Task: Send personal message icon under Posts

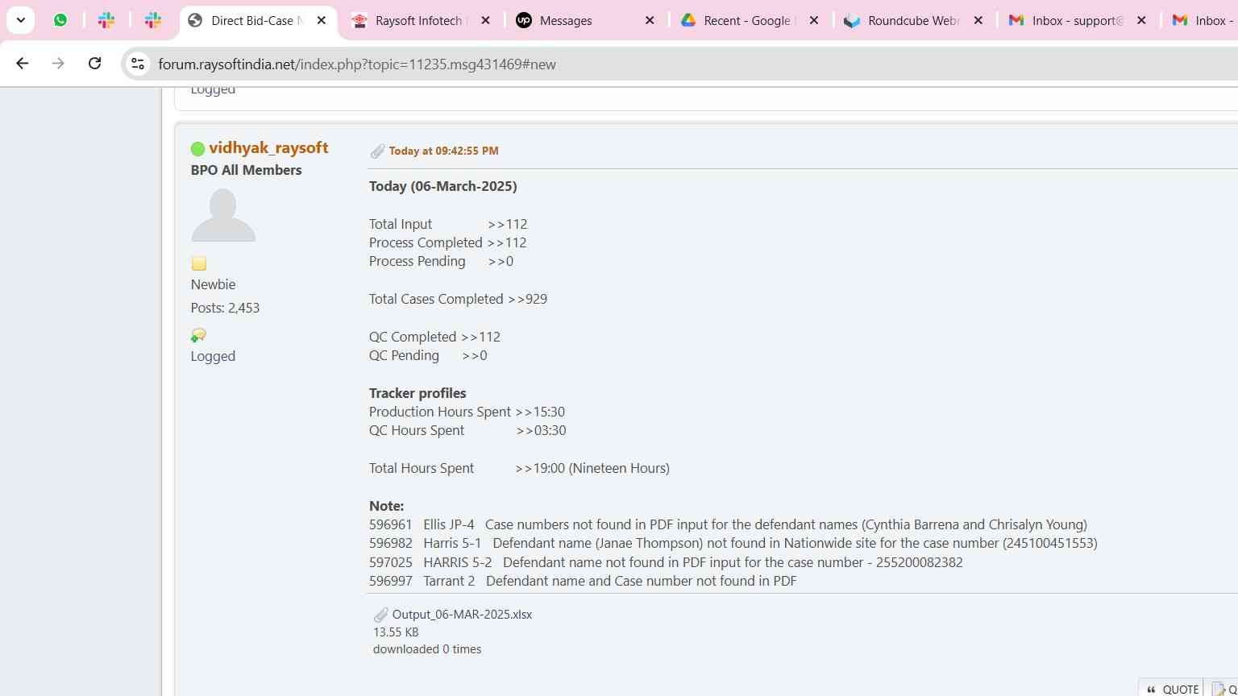Action: 198,335
